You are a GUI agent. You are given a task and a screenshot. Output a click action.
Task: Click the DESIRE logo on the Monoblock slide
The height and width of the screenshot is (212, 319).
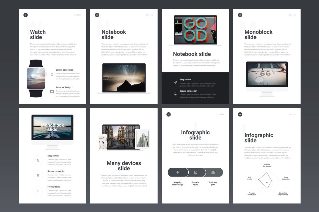click(292, 15)
